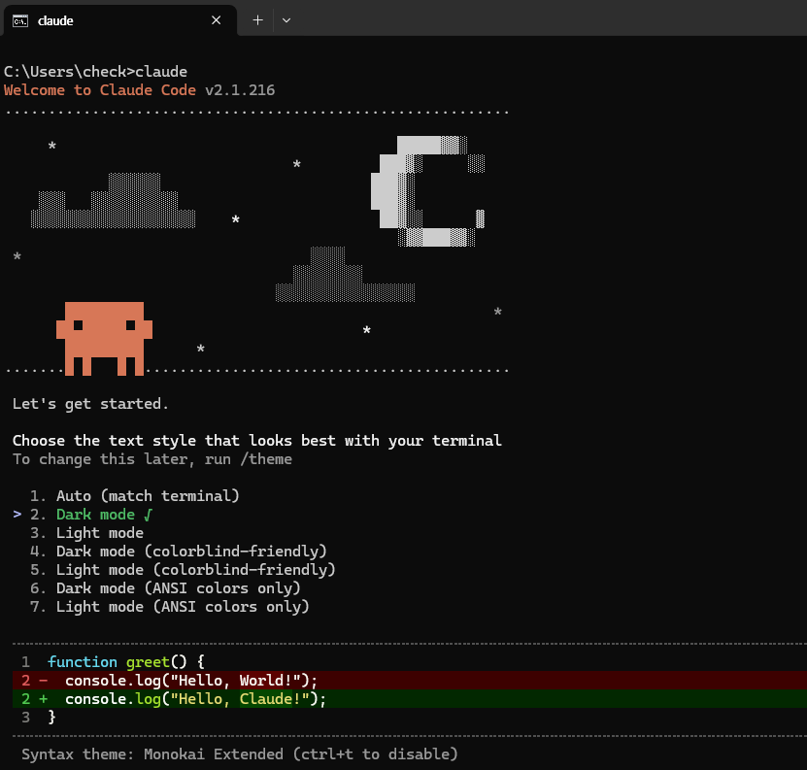Click removed line with "Hello, World!"

(x=410, y=681)
